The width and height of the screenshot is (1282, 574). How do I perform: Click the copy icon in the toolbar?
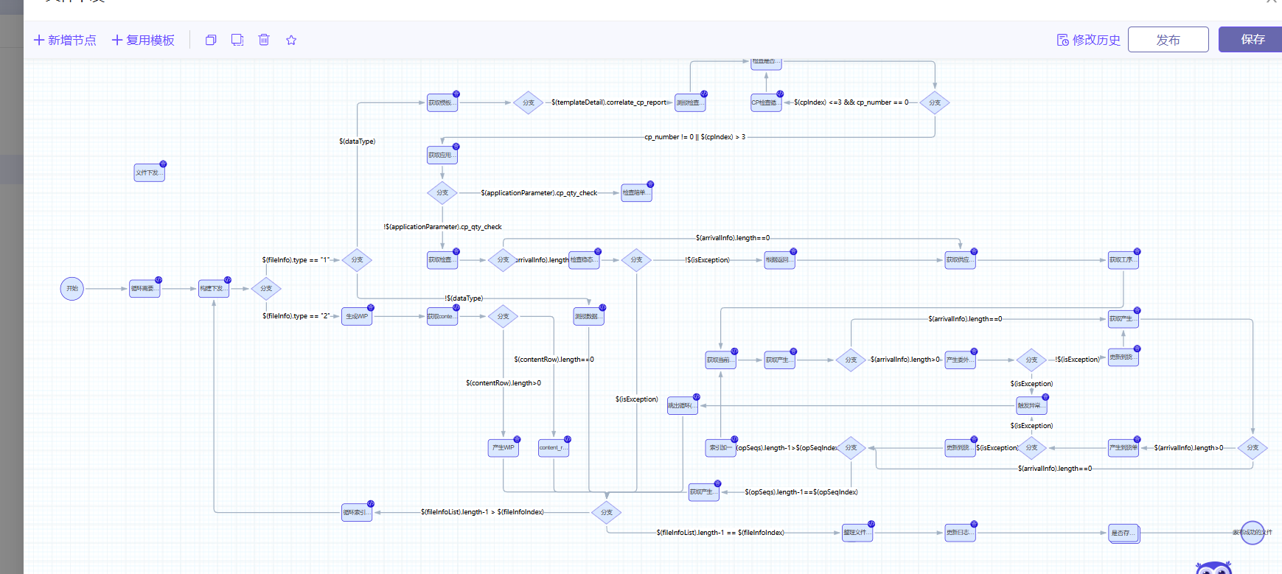pos(211,40)
